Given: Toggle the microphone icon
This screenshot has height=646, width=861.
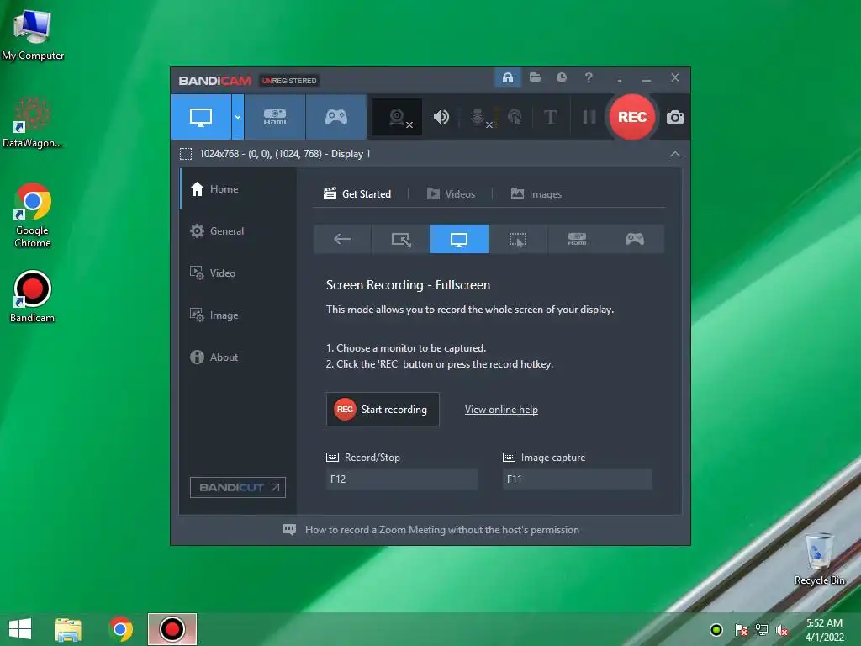Looking at the screenshot, I should [478, 117].
